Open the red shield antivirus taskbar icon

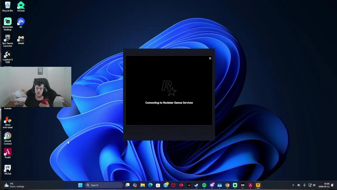(x=174, y=185)
